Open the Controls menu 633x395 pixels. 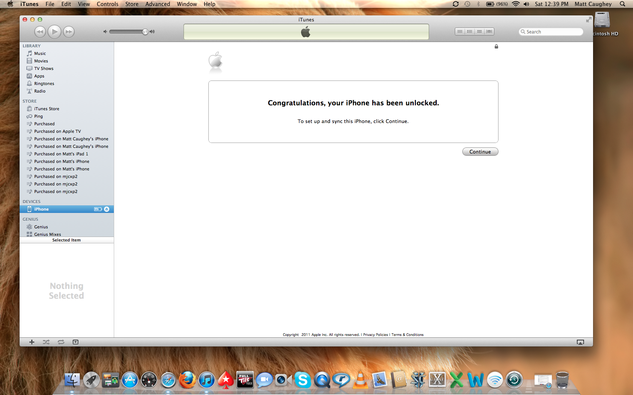tap(107, 4)
